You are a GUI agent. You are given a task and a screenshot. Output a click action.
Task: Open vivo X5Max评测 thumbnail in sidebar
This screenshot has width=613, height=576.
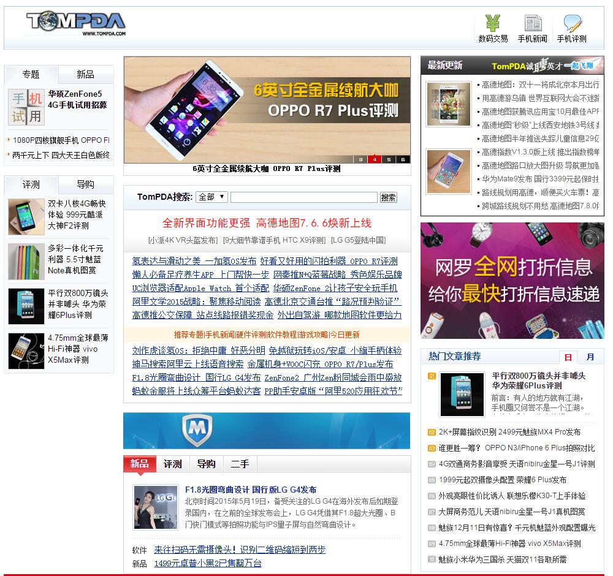click(x=26, y=351)
